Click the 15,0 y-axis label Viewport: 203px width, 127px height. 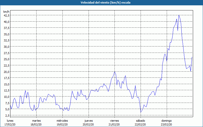click(x=7, y=84)
